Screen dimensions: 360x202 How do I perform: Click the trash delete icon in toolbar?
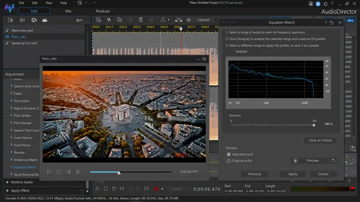141,20
